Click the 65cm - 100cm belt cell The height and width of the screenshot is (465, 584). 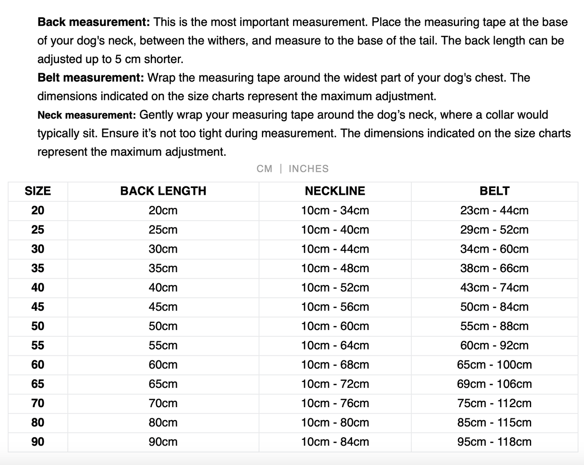click(494, 365)
